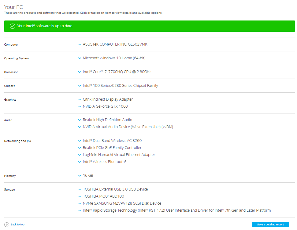This screenshot has height=230, width=297.
Task: Open Intel Wireless Bluetooth entry
Action: click(104, 161)
